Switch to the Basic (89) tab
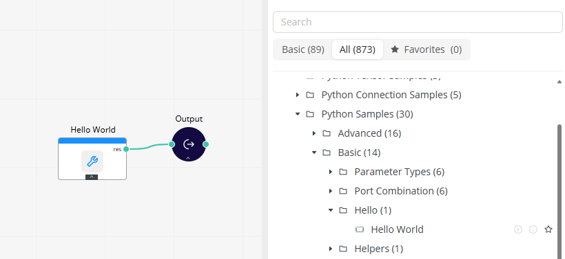The height and width of the screenshot is (259, 565). click(x=303, y=49)
